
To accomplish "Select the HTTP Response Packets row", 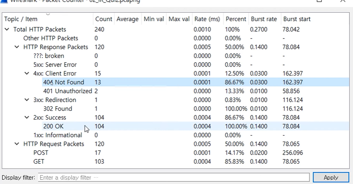I will (176, 47).
